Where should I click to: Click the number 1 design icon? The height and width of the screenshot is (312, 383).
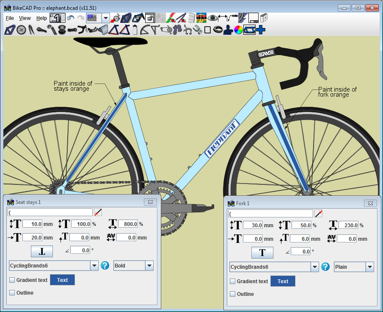click(58, 18)
